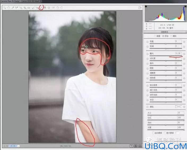
Task: Click the 对比度 contrast slider track
Action: (166, 61)
